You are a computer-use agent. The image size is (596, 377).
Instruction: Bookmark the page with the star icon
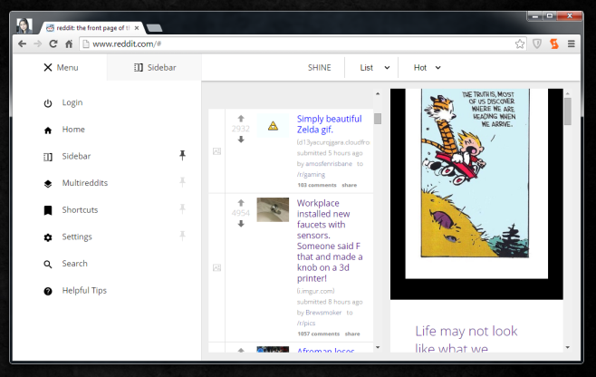coord(520,43)
